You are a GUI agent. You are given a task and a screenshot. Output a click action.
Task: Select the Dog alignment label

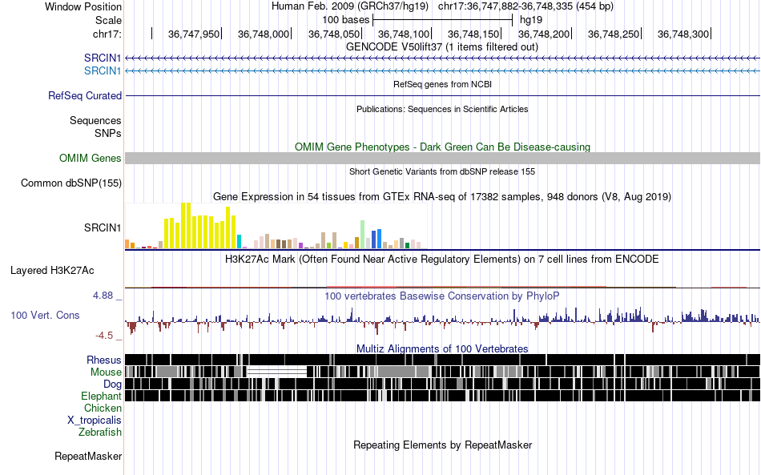coord(112,384)
